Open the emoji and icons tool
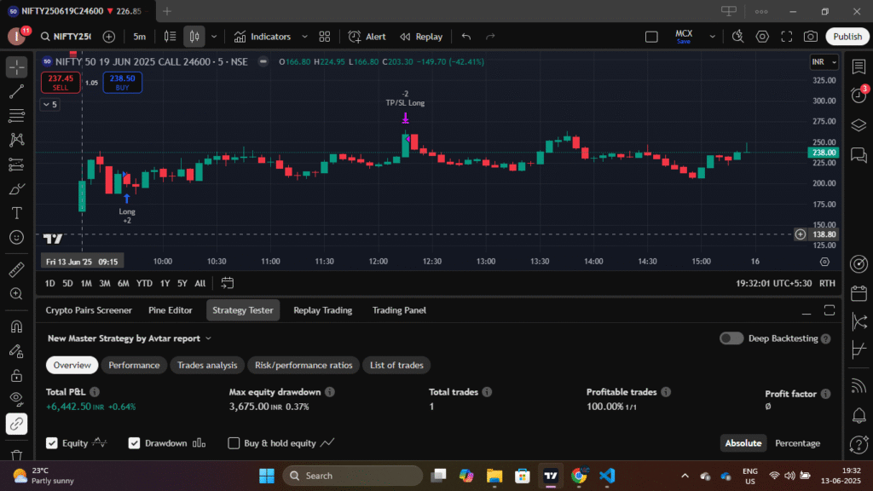873x491 pixels. point(17,238)
